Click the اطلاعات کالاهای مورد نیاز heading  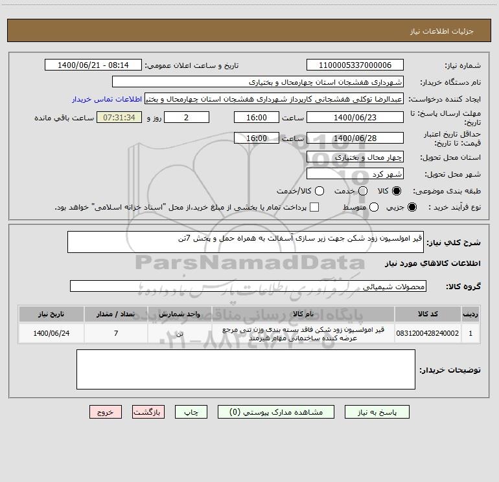[432, 263]
